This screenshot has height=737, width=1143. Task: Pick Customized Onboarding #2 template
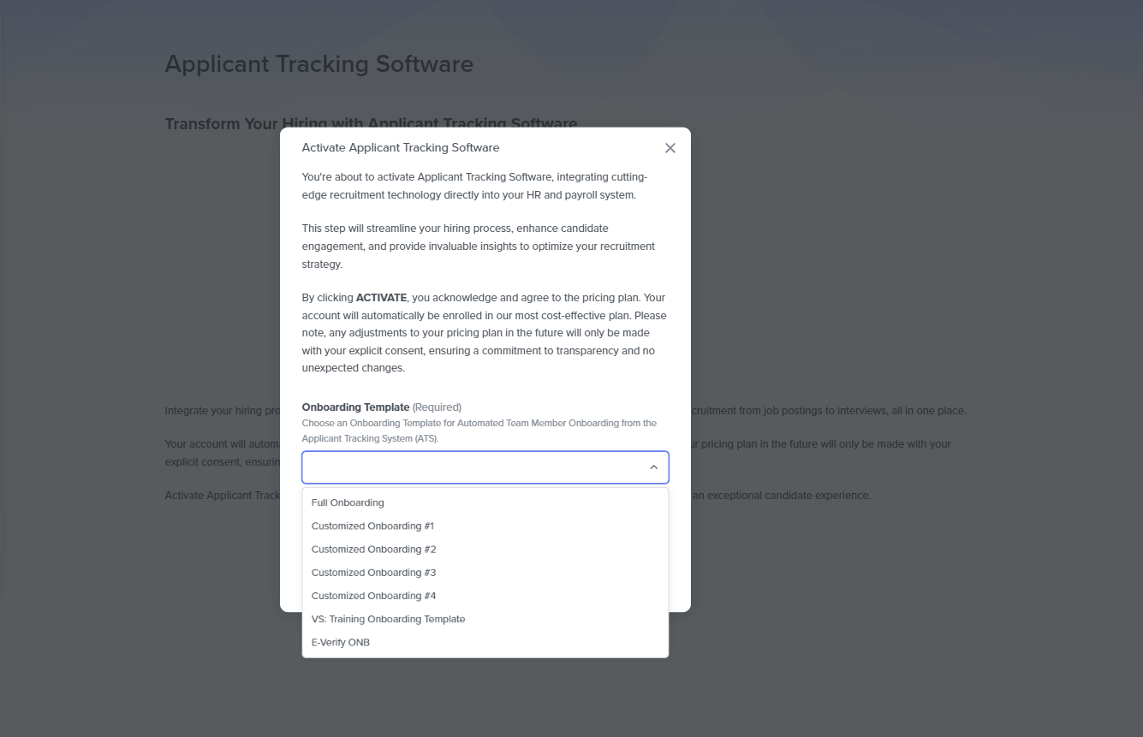click(x=373, y=549)
